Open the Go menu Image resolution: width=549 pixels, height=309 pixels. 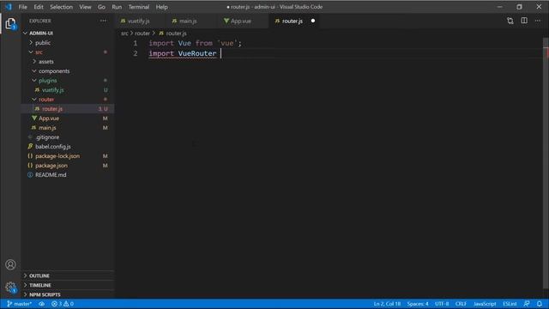tap(101, 7)
